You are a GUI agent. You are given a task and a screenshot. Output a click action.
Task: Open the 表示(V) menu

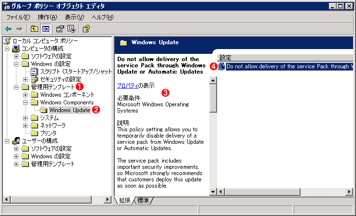point(74,17)
